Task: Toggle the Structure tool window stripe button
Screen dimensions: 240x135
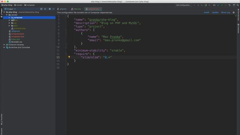Action: tap(1, 131)
